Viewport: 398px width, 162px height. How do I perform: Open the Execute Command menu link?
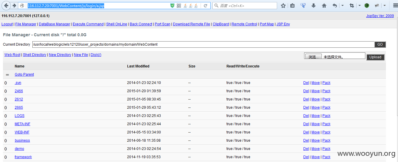tap(88, 24)
